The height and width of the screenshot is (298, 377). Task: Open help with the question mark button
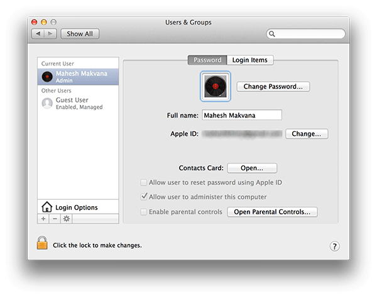coord(334,246)
